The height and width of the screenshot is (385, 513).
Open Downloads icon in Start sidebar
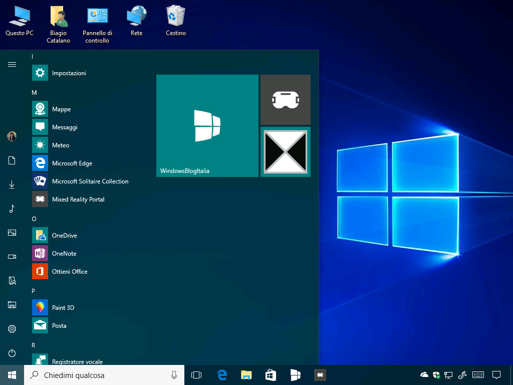pos(12,184)
